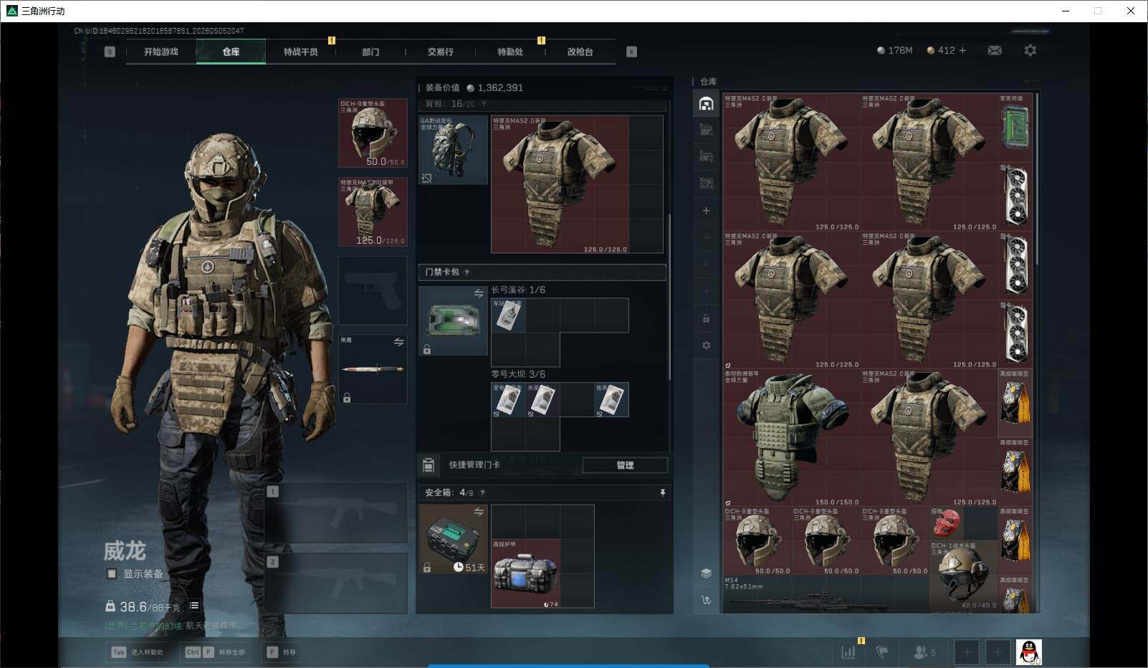
Task: Click the lock icon in warehouse sidebar
Action: point(706,318)
